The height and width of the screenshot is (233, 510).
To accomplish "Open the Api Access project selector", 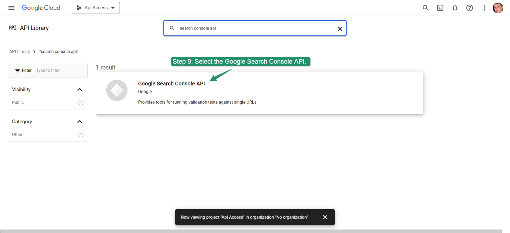I will pos(96,8).
